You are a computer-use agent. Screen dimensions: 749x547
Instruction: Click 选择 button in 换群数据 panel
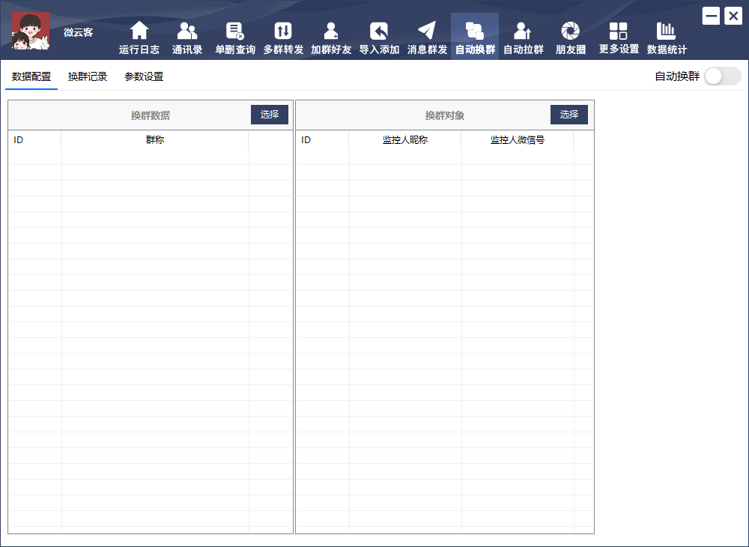pos(270,115)
